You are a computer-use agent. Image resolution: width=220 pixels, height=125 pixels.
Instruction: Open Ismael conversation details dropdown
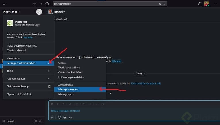[59, 12]
